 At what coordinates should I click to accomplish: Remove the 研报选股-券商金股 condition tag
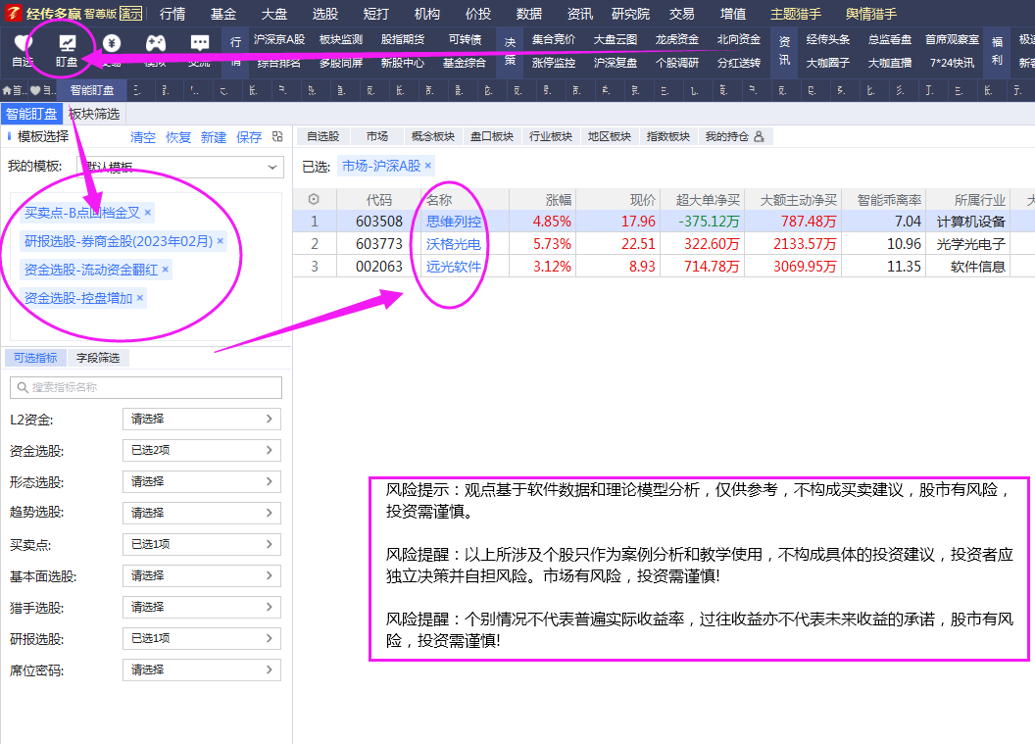(221, 241)
